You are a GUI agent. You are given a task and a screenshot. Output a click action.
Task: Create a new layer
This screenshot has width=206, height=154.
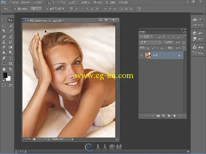click(174, 115)
